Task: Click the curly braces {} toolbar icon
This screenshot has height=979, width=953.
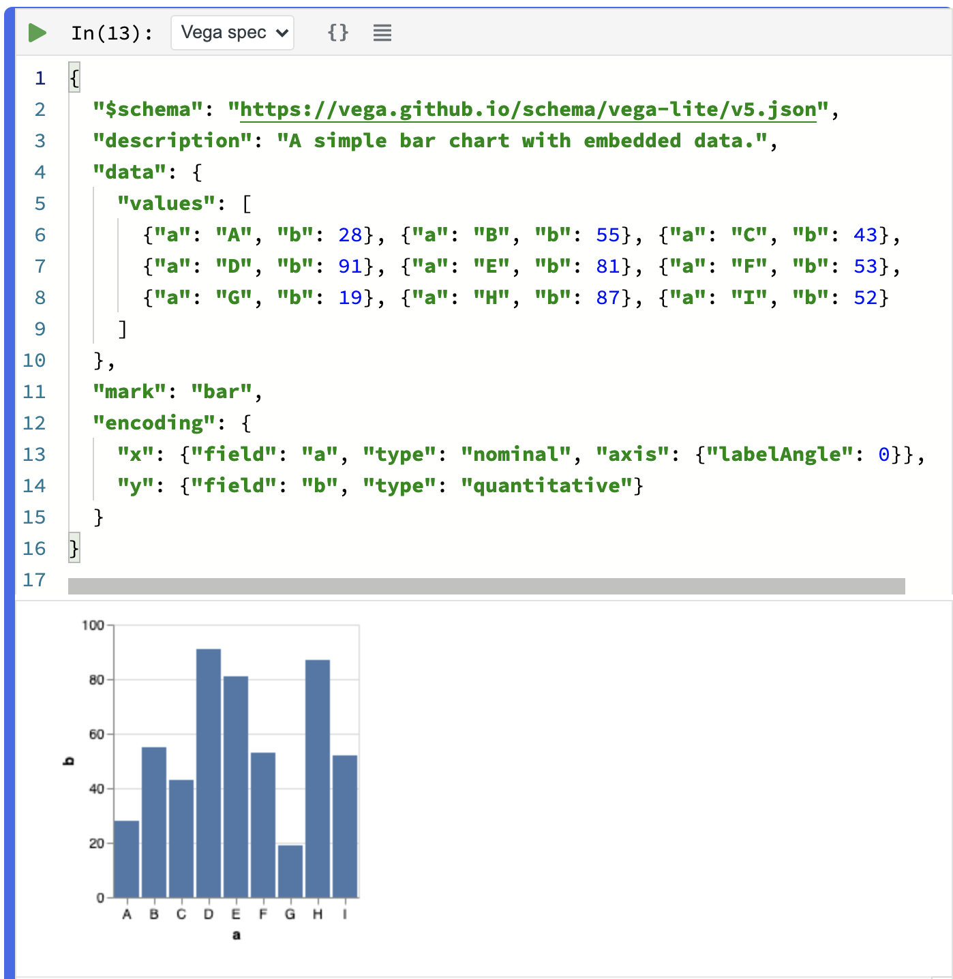Action: pos(337,32)
